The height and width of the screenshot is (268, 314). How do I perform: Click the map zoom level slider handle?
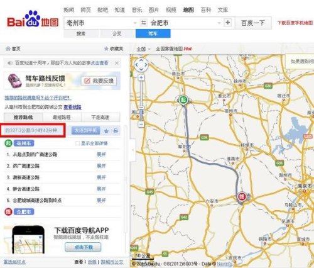click(141, 108)
